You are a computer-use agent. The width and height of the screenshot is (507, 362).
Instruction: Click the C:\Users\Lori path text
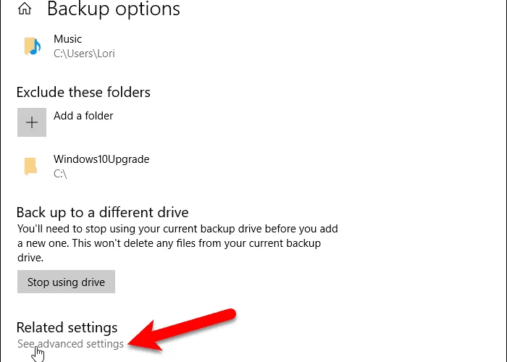click(84, 54)
